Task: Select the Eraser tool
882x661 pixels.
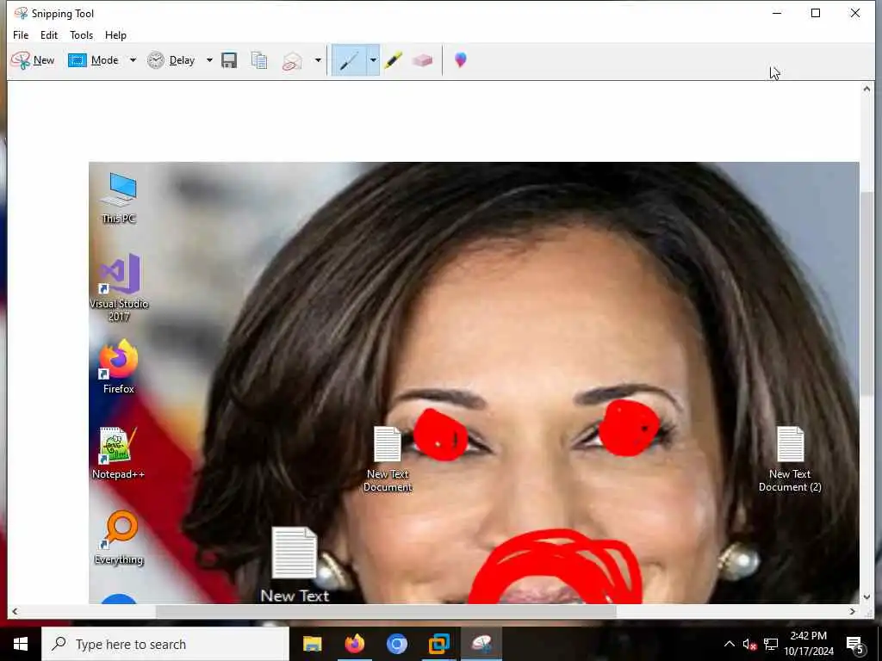Action: tap(422, 60)
